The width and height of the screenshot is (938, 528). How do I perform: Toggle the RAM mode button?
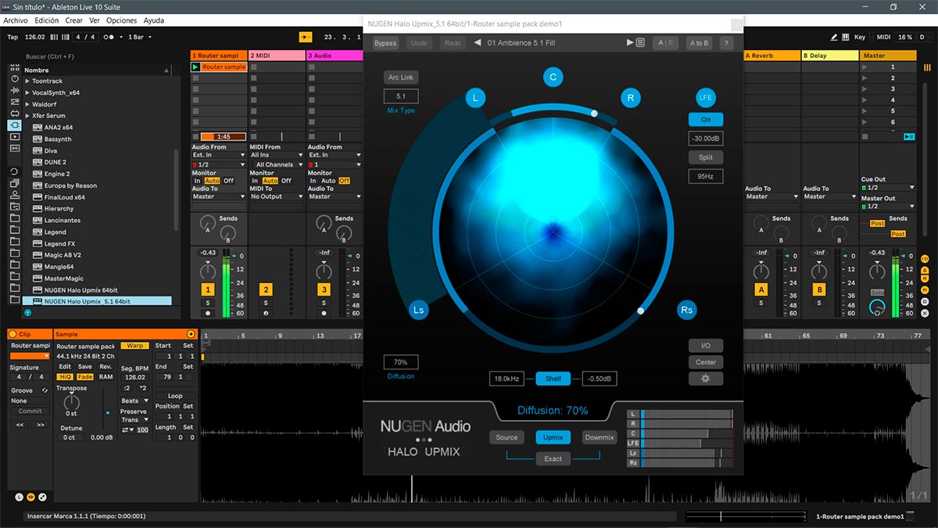(x=106, y=377)
